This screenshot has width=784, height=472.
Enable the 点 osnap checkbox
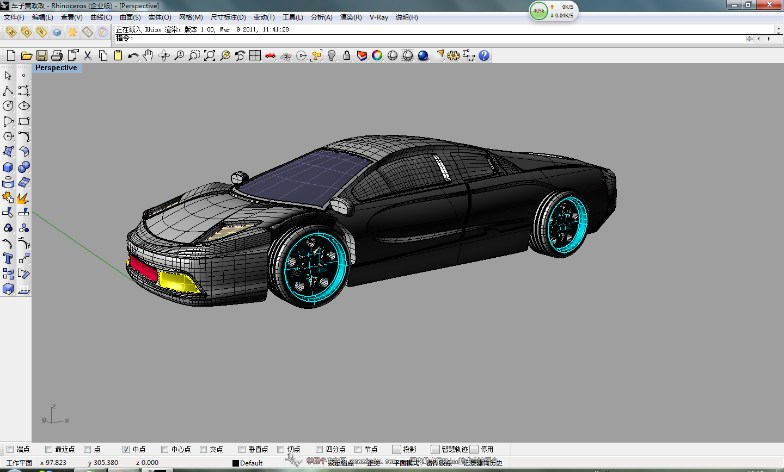click(87, 449)
